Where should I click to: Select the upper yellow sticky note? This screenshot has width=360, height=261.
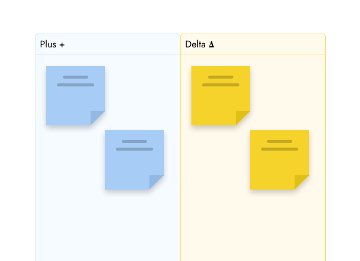pos(217,99)
